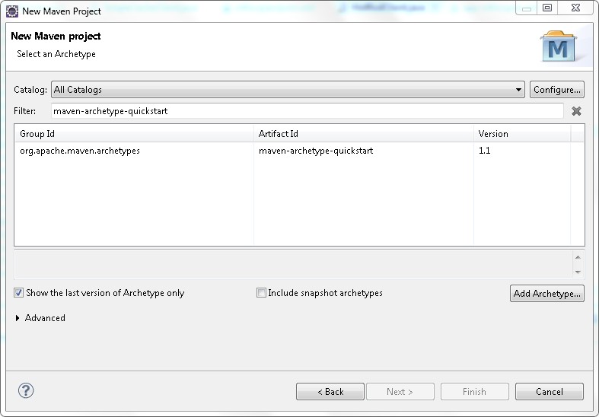Sort table by Artifact Id column header

click(x=363, y=134)
